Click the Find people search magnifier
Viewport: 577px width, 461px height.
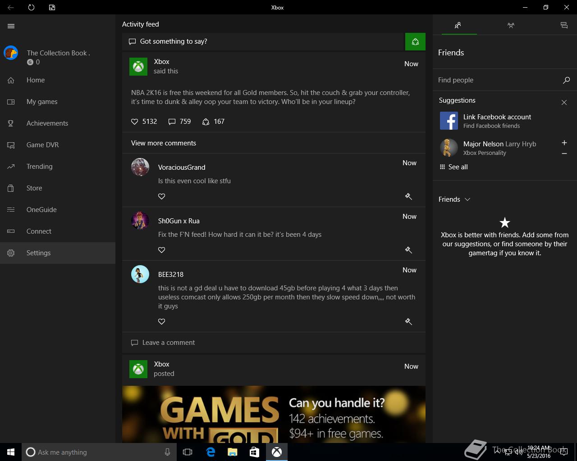coord(566,80)
